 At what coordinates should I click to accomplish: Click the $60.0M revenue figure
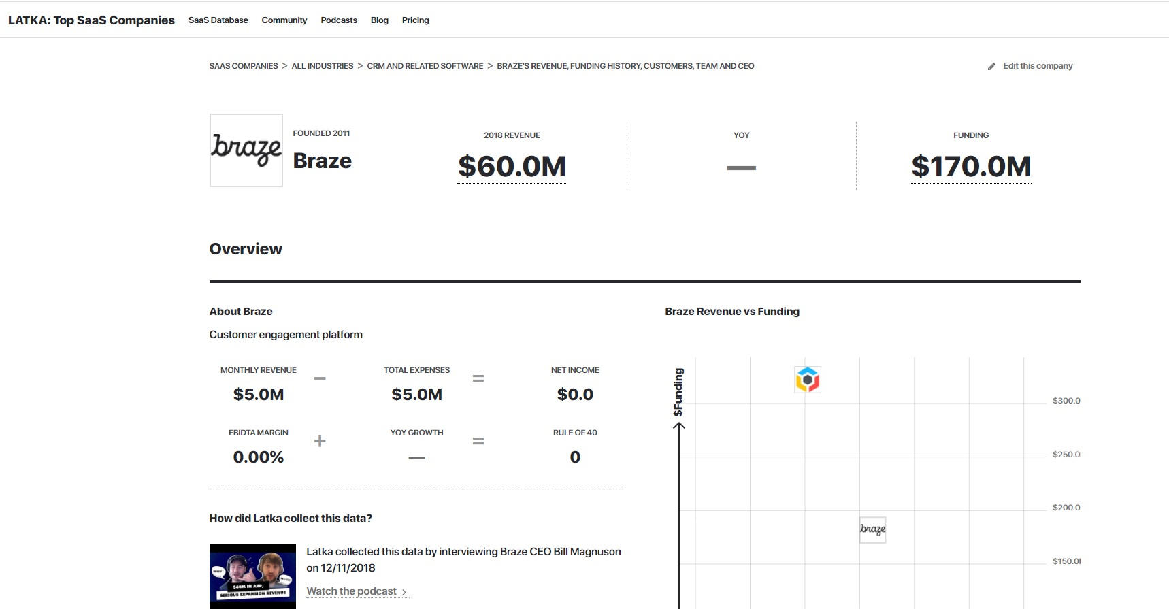point(512,167)
